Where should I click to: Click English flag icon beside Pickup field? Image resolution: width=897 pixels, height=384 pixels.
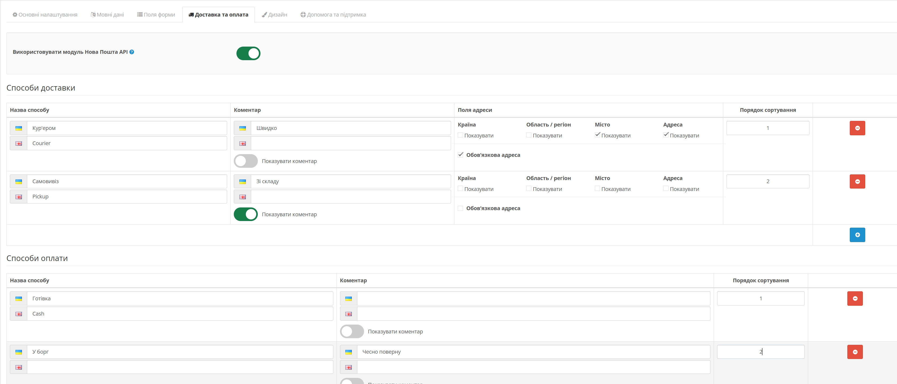pos(19,197)
